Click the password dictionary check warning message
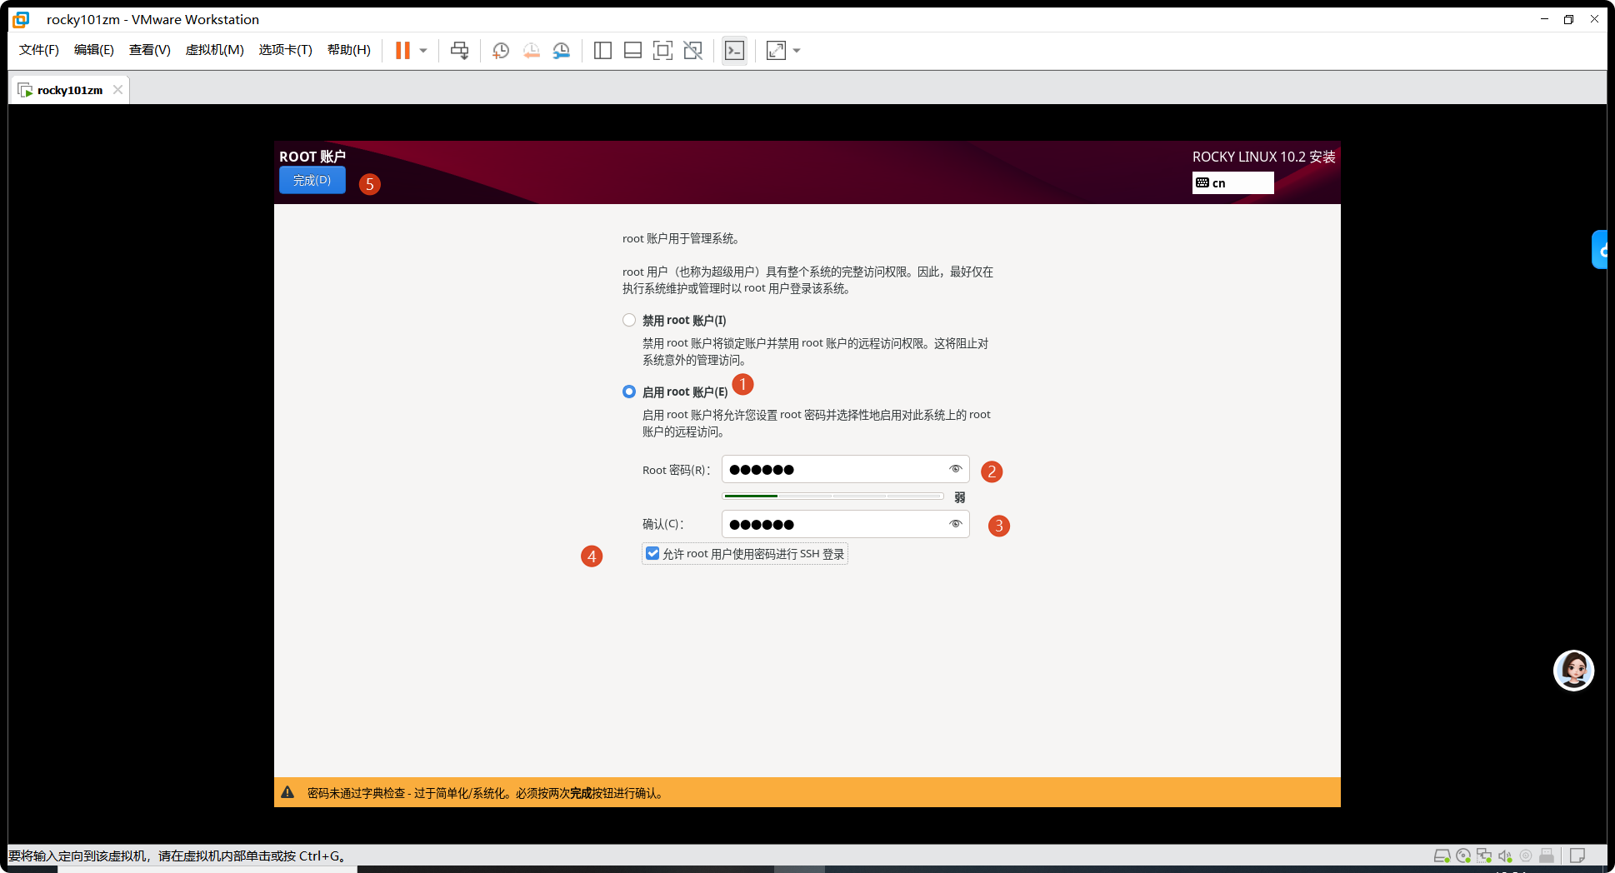Viewport: 1615px width, 873px height. click(x=487, y=793)
